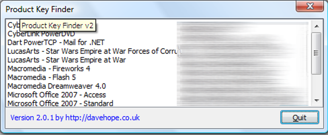Close the Product Key Finder window
Viewport: 328px width, 135px height.
(310, 6)
